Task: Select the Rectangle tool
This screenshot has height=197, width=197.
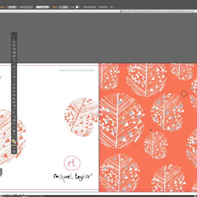Action: click(x=14, y=67)
